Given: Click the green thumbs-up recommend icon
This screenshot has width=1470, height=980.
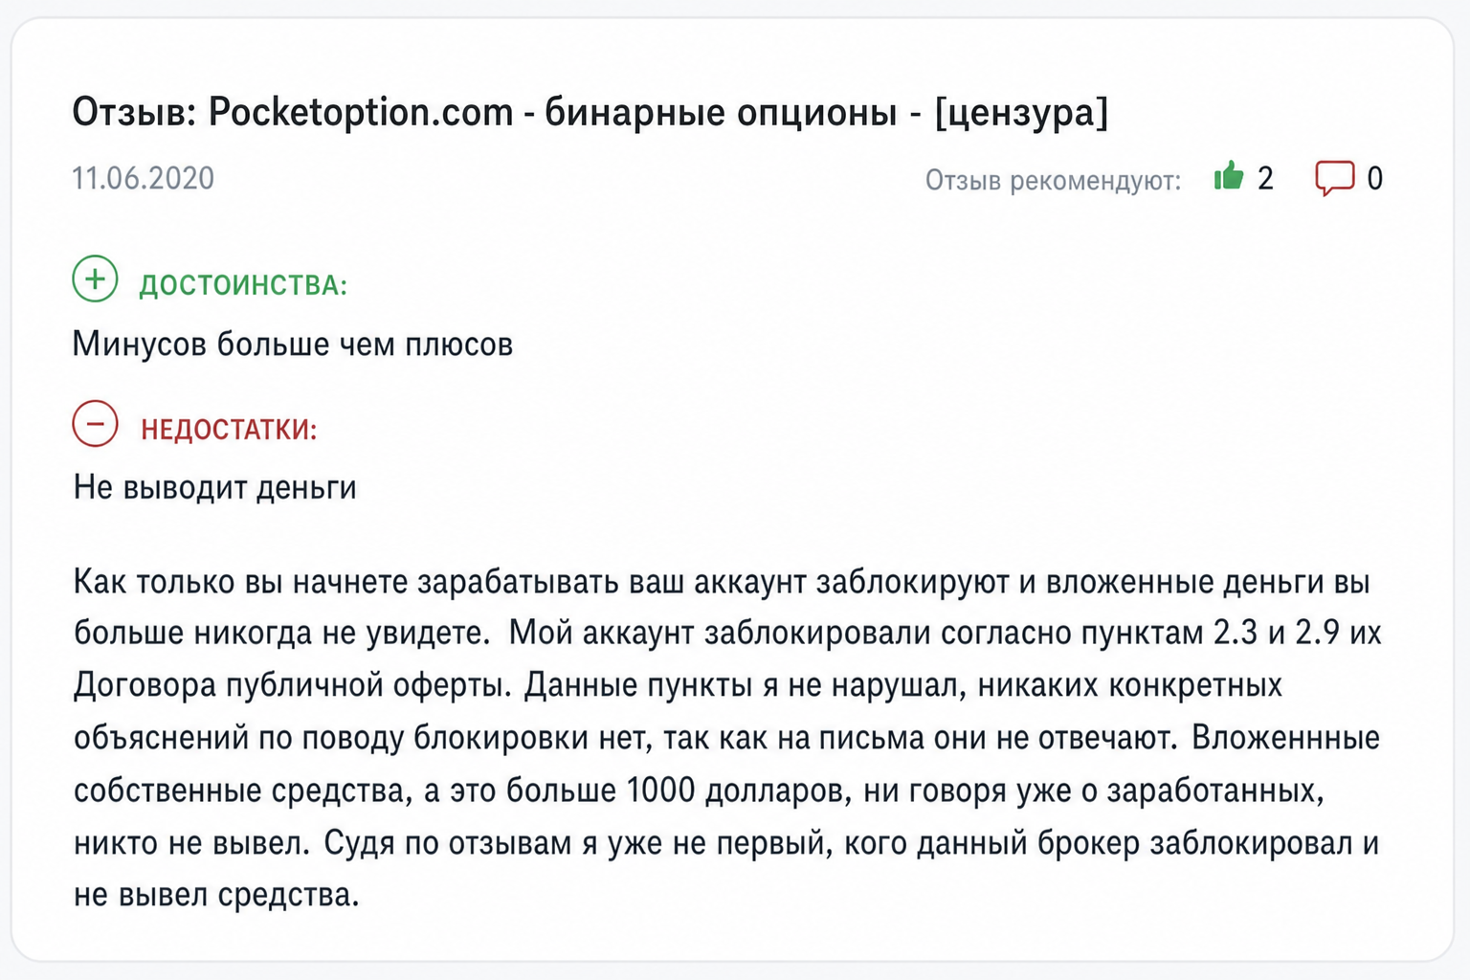Looking at the screenshot, I should click(x=1229, y=176).
